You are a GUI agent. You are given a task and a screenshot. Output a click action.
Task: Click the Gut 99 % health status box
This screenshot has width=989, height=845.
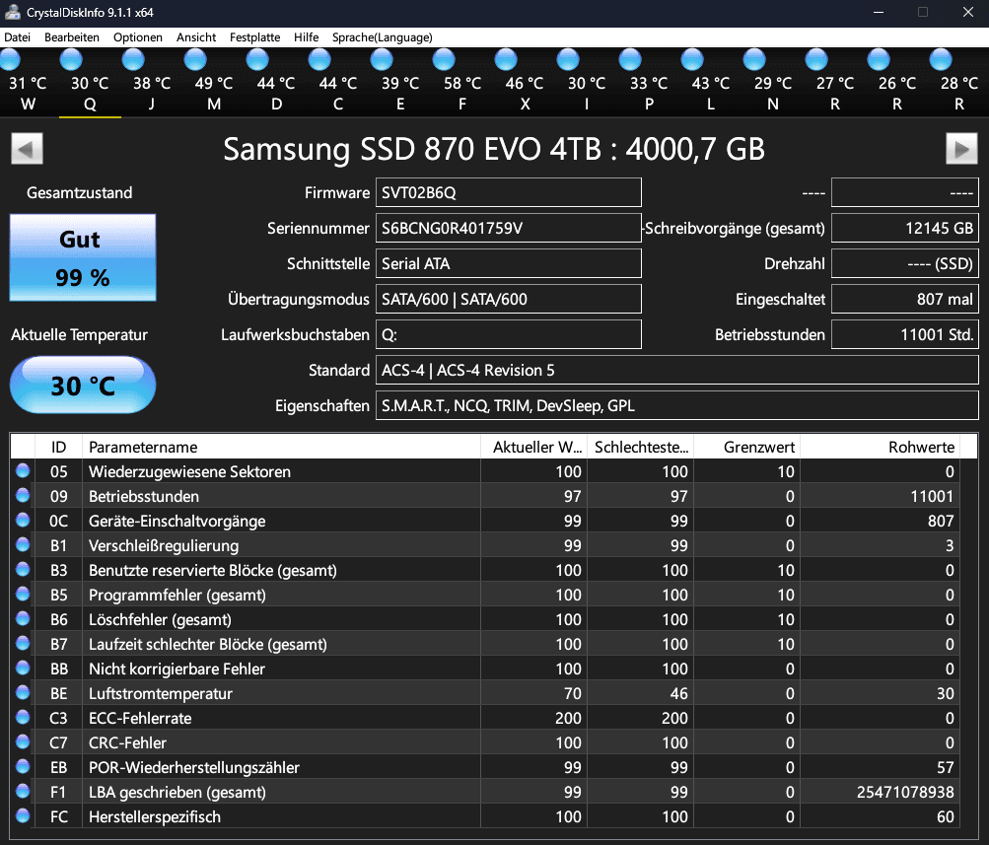point(83,257)
